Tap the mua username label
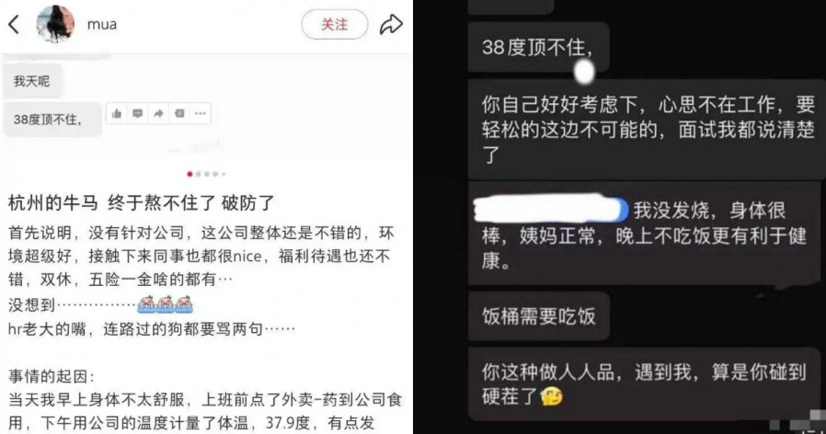Image resolution: width=826 pixels, height=434 pixels. [x=102, y=24]
